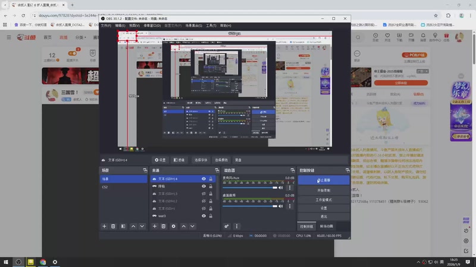Open the Windows Start button
The height and width of the screenshot is (267, 476).
coord(6,262)
